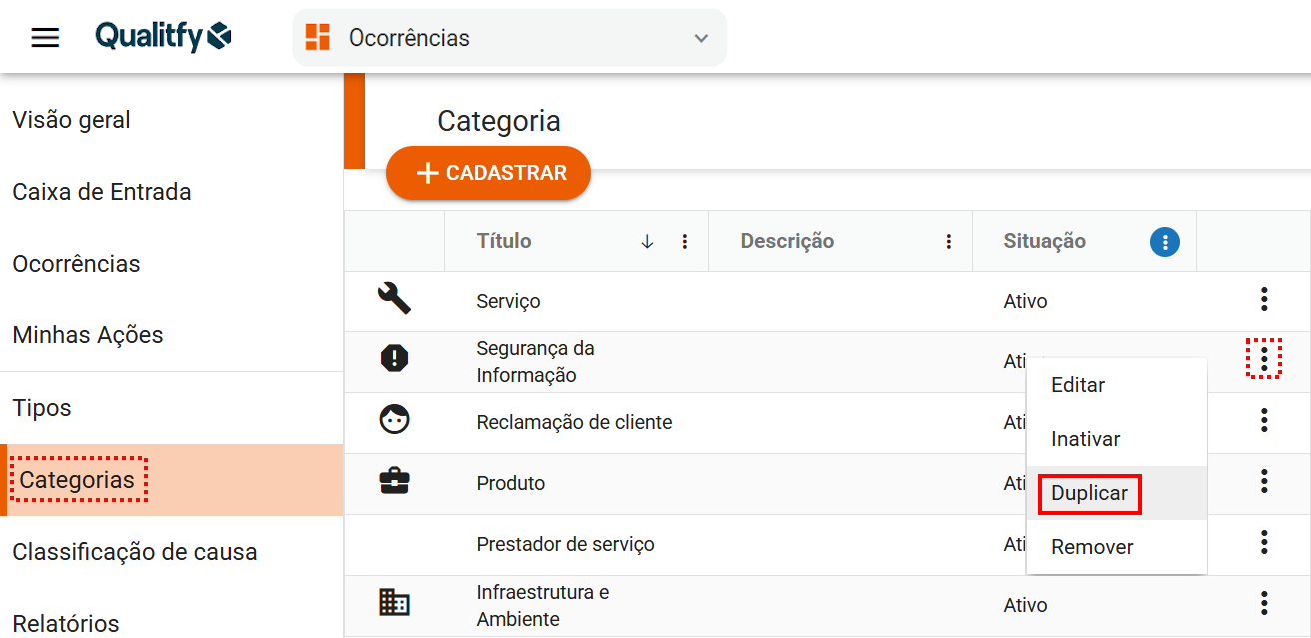
Task: Click the Segurança da Informação alert icon
Action: [x=395, y=358]
